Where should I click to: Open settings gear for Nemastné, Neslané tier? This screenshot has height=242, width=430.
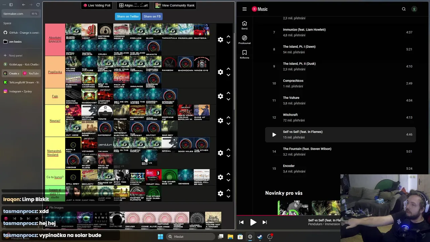pyautogui.click(x=220, y=153)
